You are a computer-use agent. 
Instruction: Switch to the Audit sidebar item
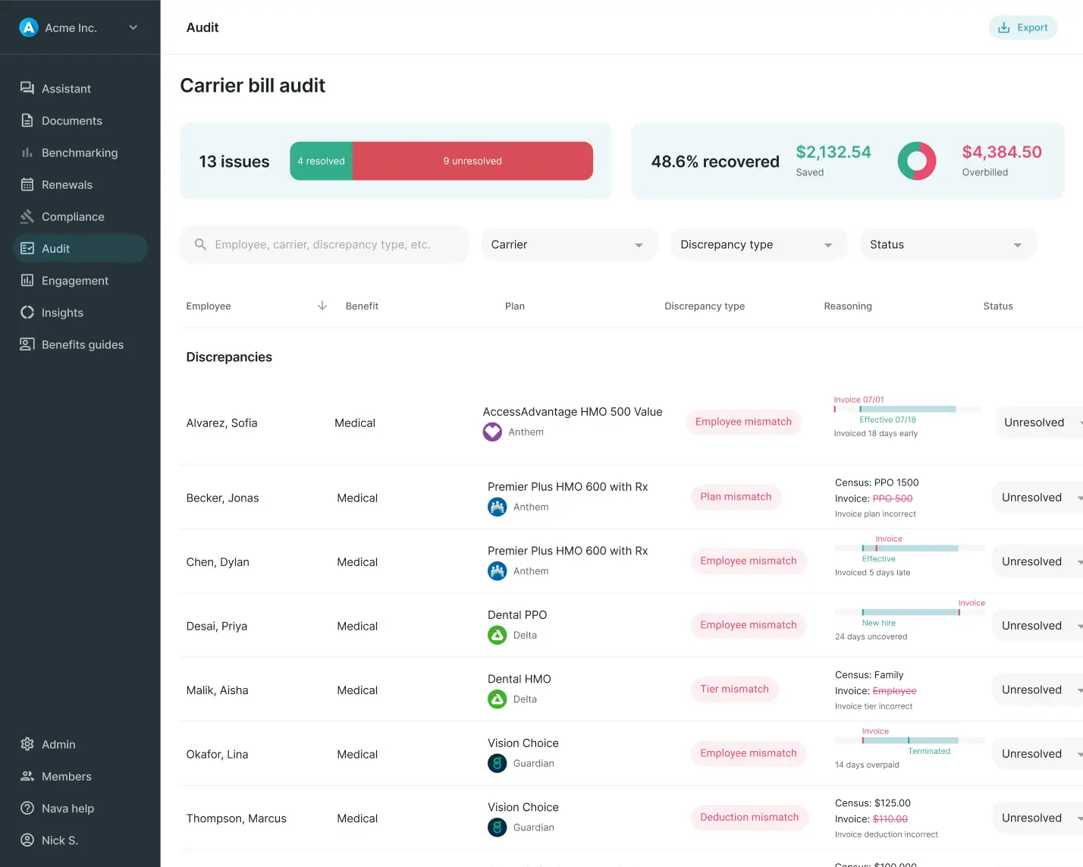(x=55, y=248)
